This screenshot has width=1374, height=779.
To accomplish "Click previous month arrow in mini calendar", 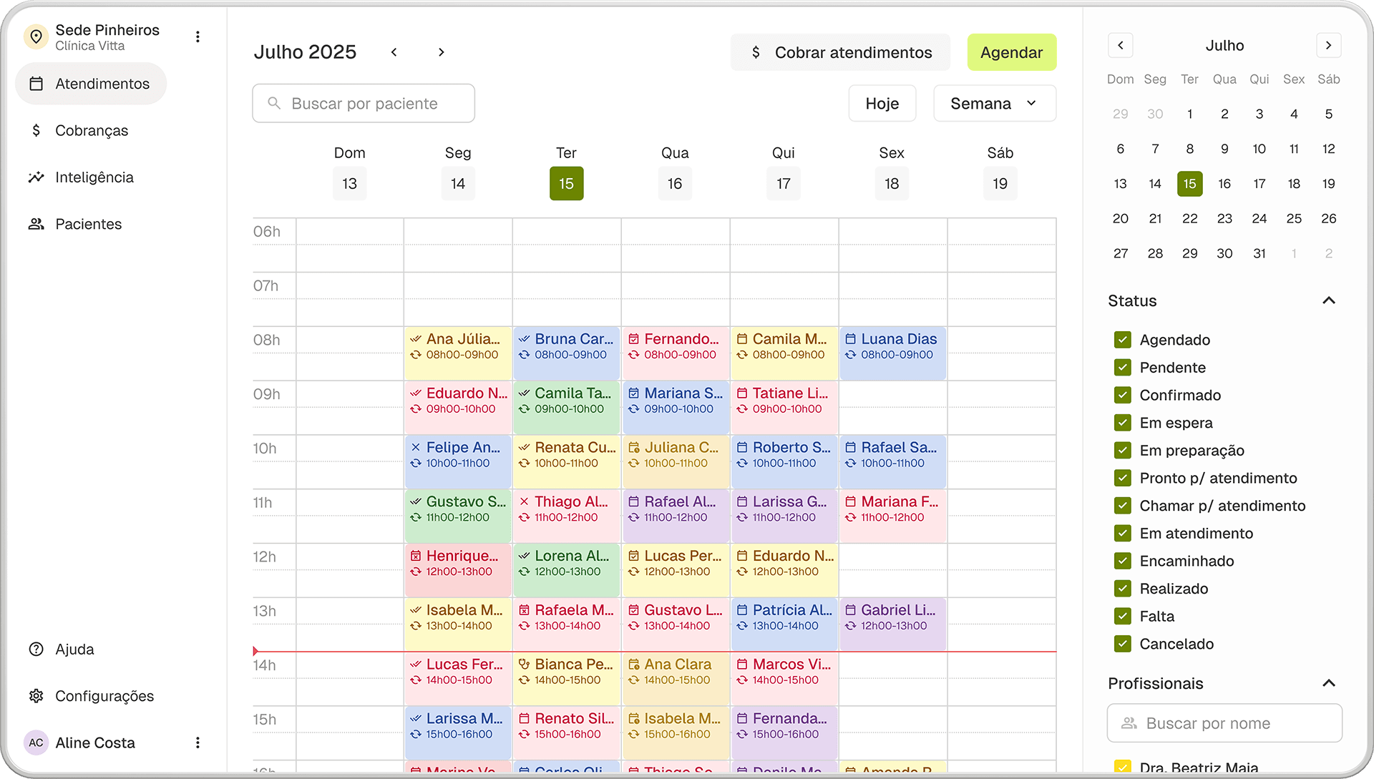I will pos(1120,45).
